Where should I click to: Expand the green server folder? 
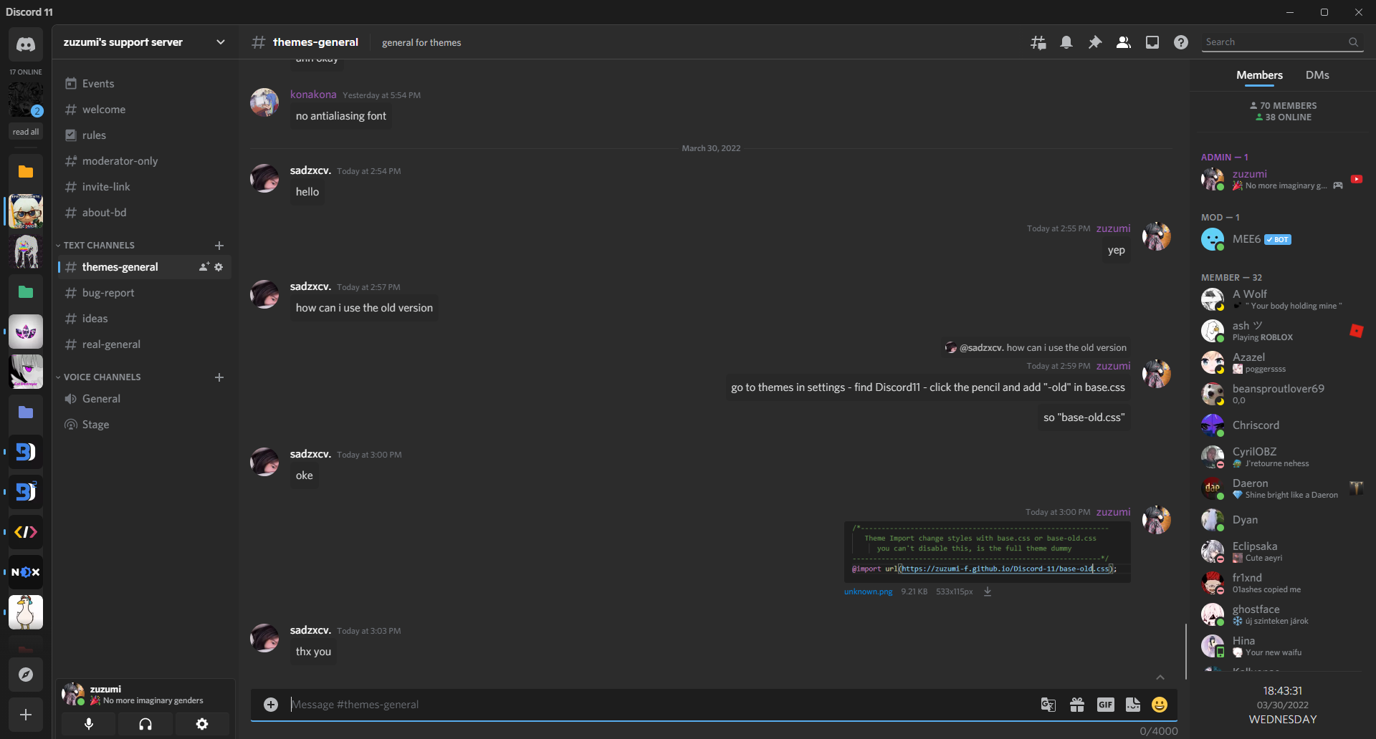coord(26,292)
